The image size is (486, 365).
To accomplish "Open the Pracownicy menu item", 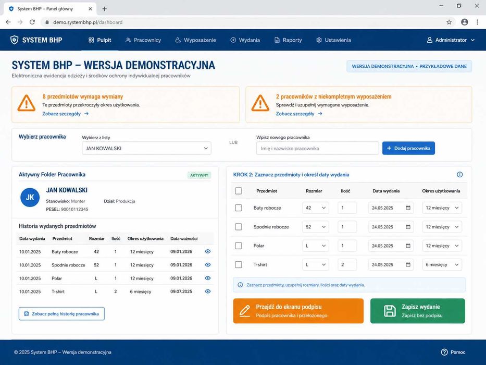I will pos(143,40).
